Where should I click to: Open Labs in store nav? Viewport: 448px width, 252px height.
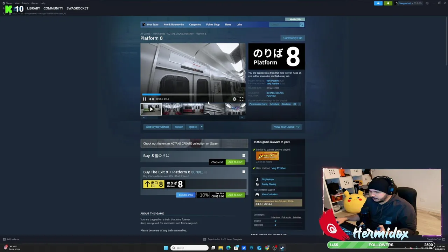click(239, 24)
